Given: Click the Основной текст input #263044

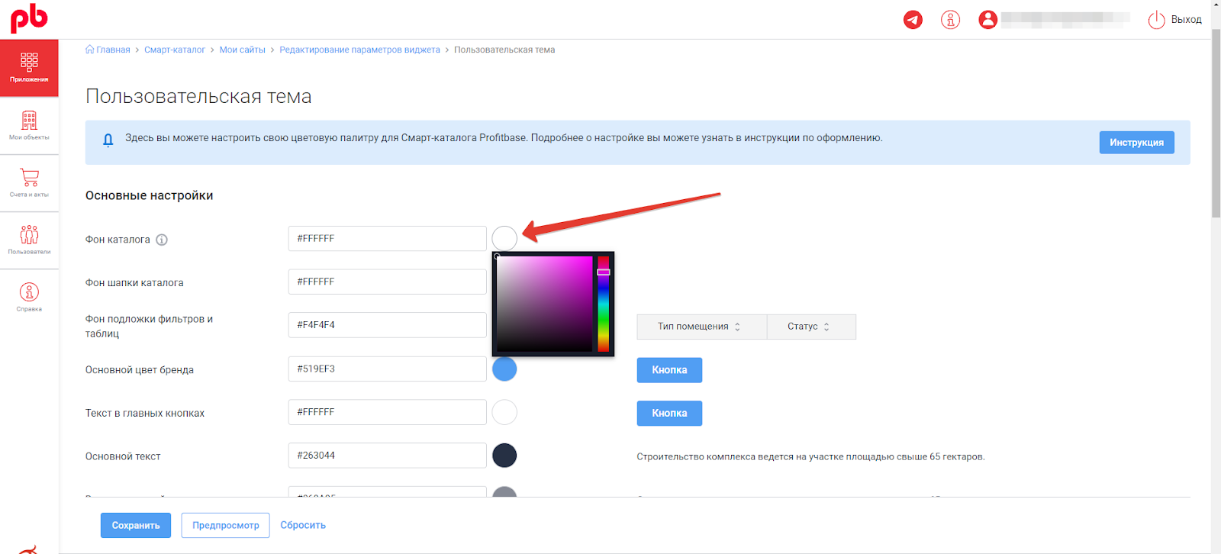Looking at the screenshot, I should (x=387, y=456).
